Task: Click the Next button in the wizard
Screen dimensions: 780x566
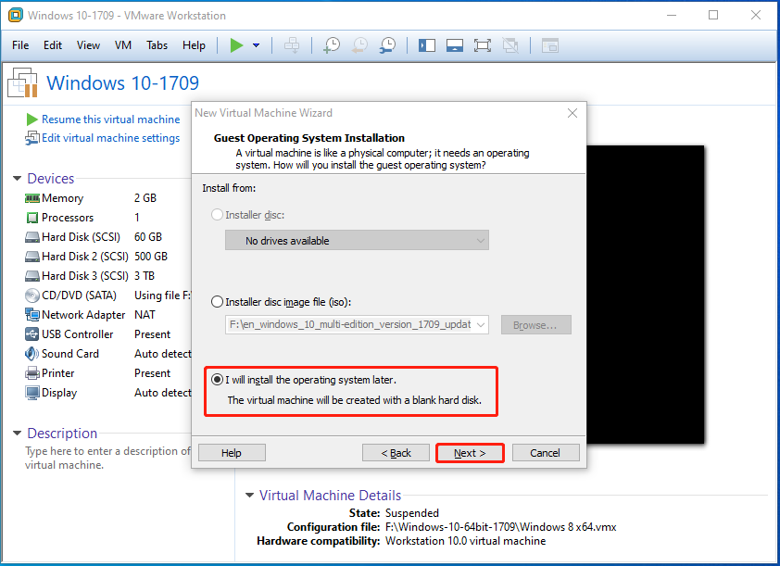Action: 470,453
